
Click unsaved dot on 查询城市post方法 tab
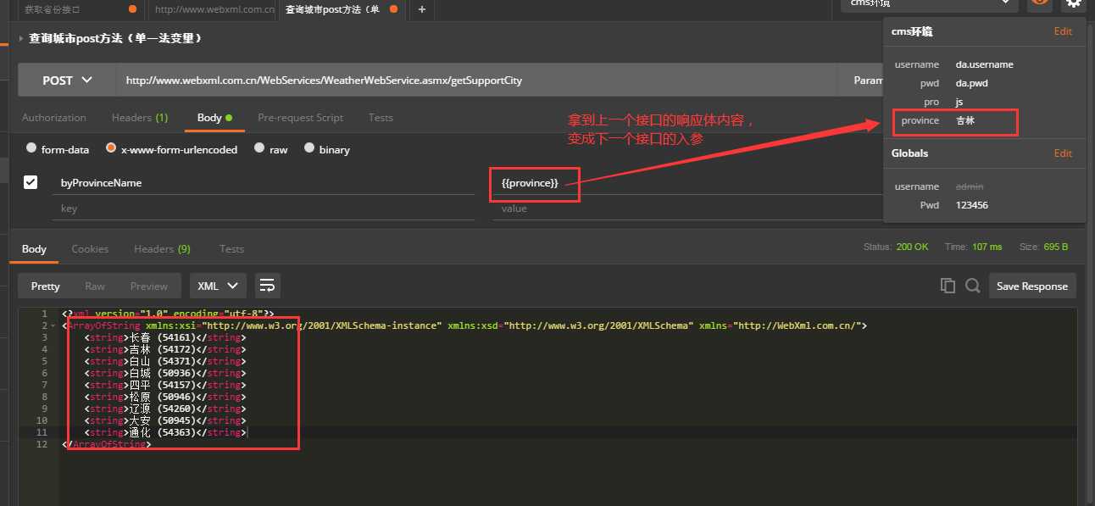tap(393, 9)
